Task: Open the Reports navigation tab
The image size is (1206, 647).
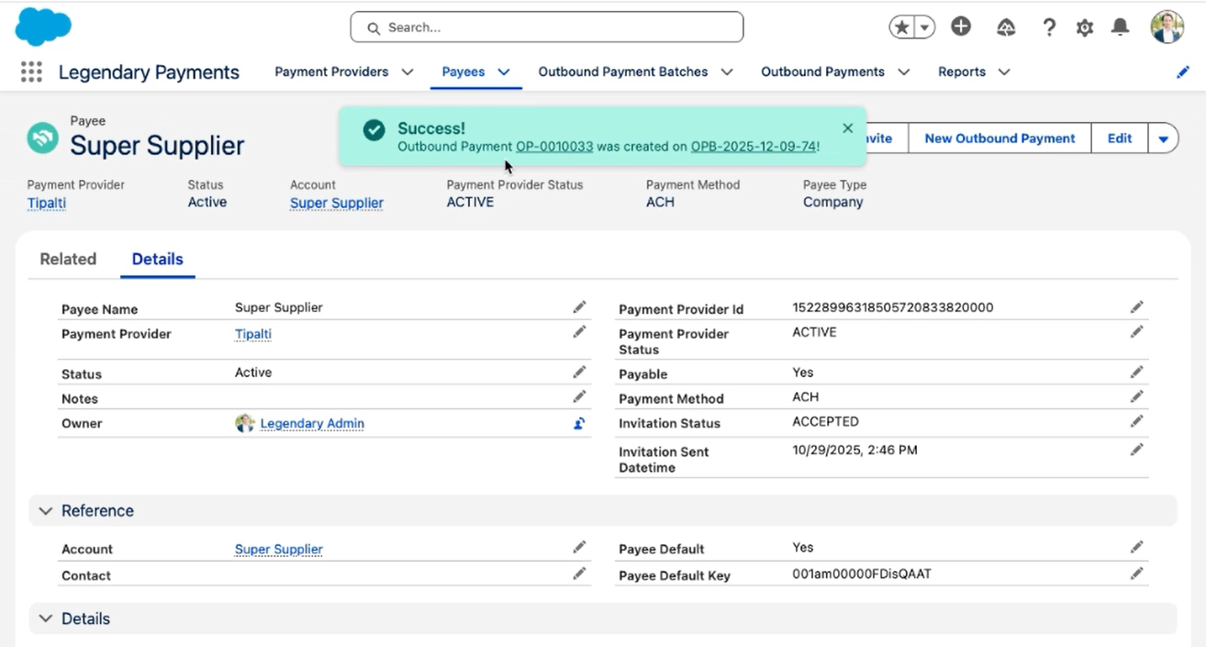Action: click(961, 73)
